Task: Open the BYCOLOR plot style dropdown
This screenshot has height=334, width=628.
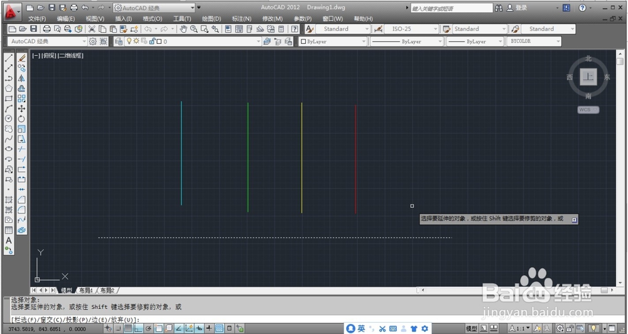Action: [558, 41]
